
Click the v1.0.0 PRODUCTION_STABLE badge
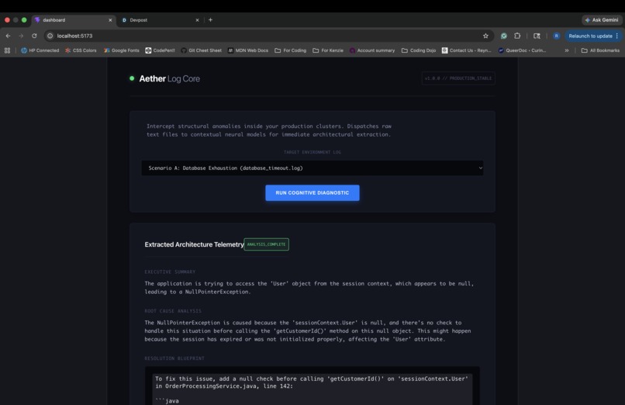click(458, 78)
